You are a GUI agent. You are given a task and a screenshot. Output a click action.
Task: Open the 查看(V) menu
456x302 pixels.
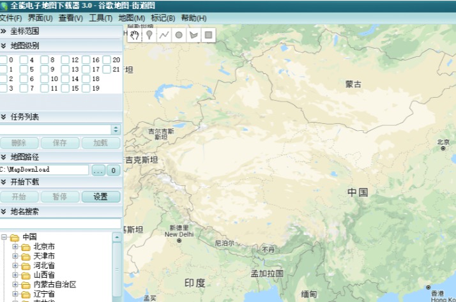coord(71,18)
